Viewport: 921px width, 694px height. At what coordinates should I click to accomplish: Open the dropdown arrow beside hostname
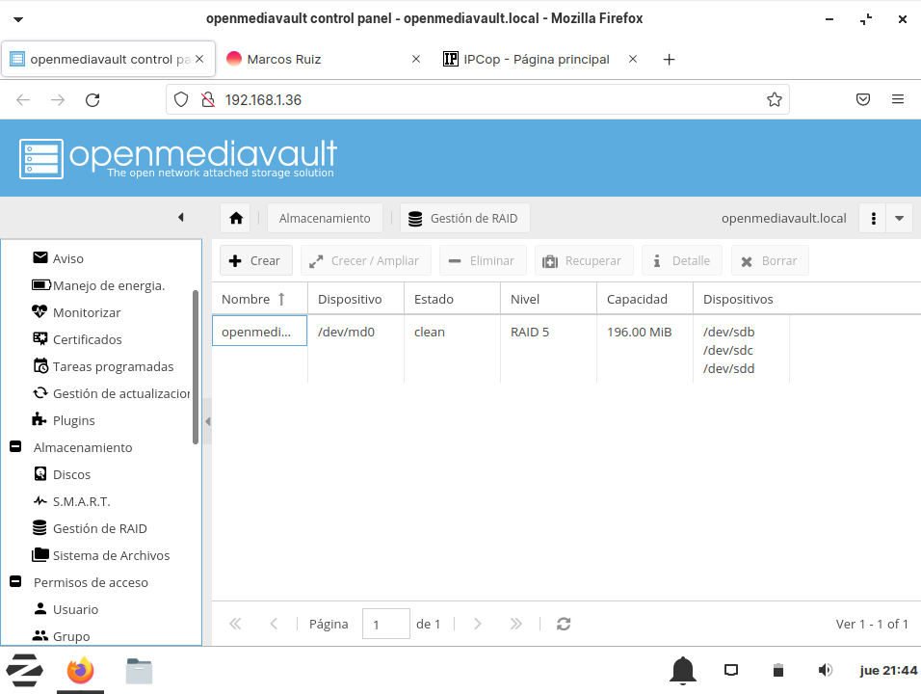pos(899,219)
